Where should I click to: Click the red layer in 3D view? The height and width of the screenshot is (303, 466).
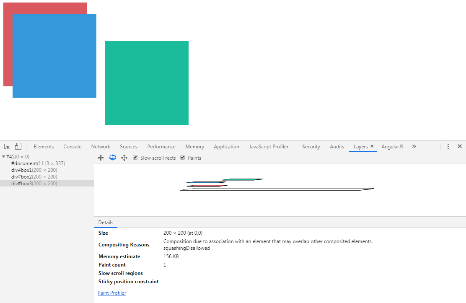(x=207, y=186)
